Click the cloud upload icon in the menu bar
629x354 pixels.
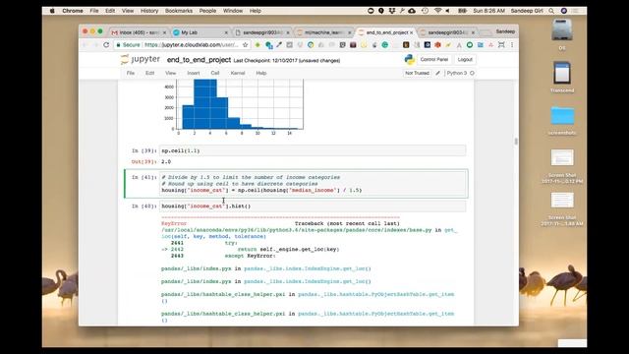[412, 11]
